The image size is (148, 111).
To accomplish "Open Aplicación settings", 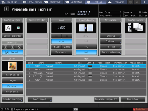I will coord(111,20).
